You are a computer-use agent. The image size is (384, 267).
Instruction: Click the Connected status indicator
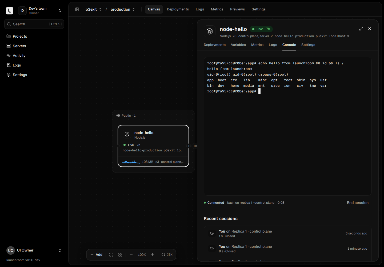click(x=214, y=203)
